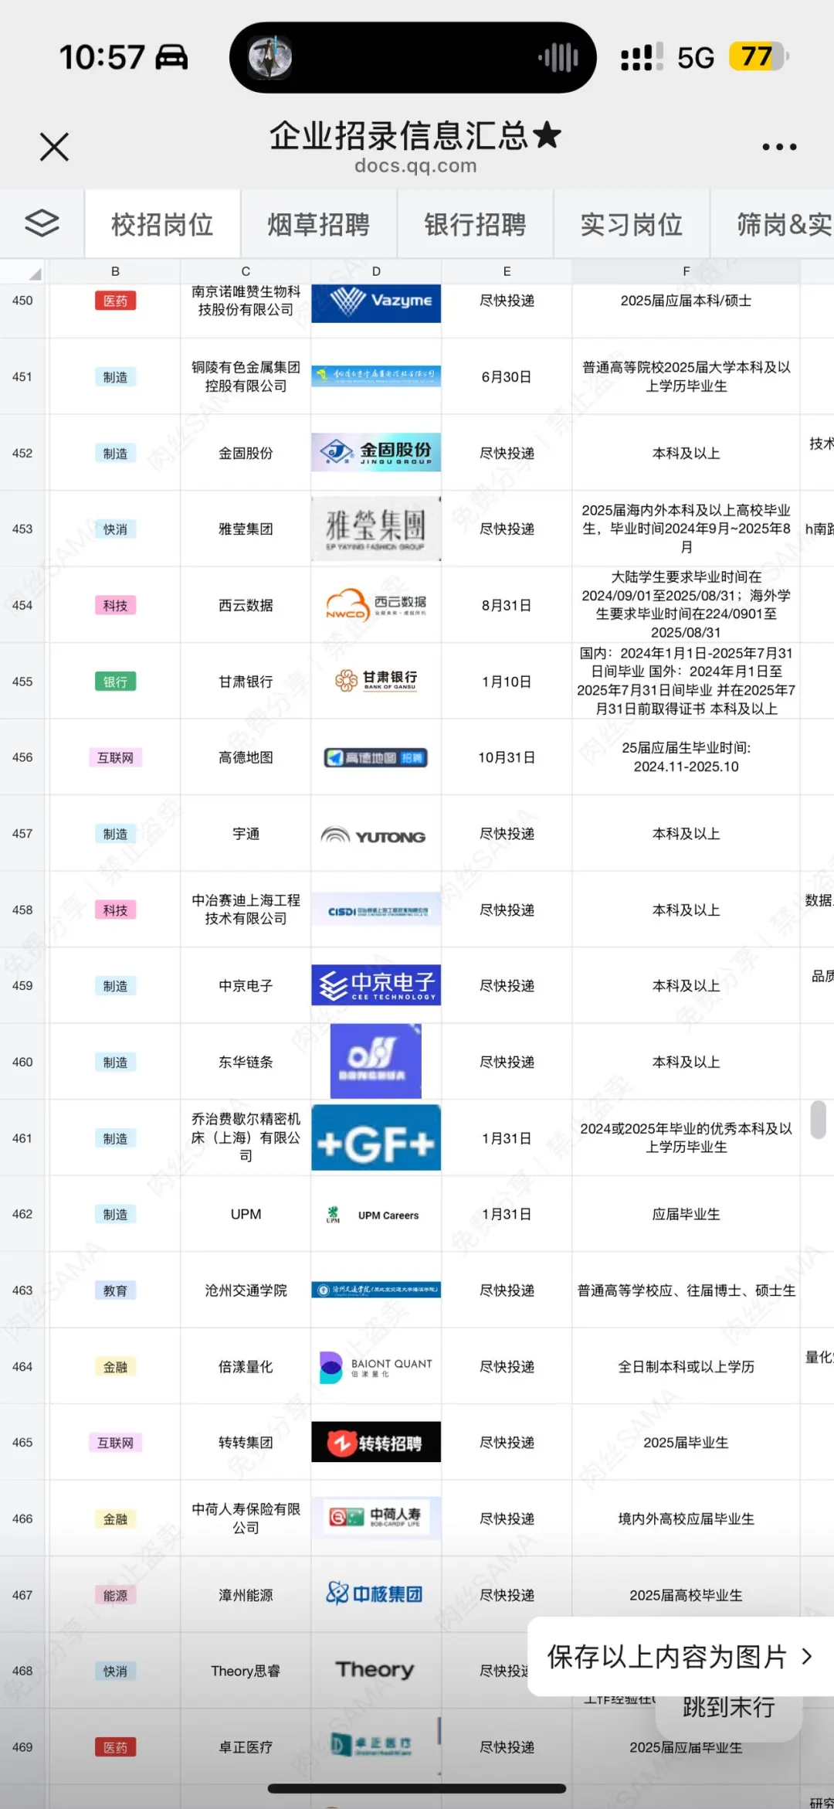Tap the 科技 tag in row 454

pyautogui.click(x=115, y=605)
